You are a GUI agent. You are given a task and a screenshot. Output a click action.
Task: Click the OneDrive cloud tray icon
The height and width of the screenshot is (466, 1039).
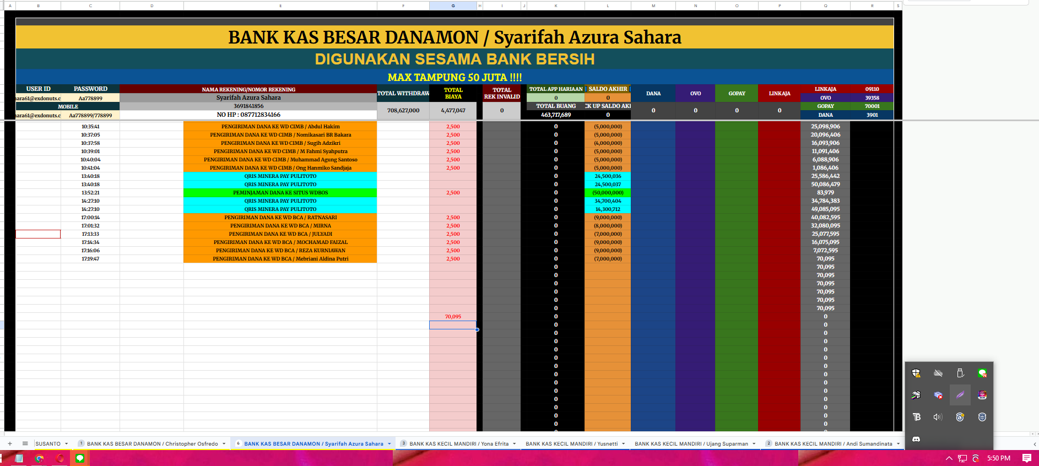pos(938,373)
